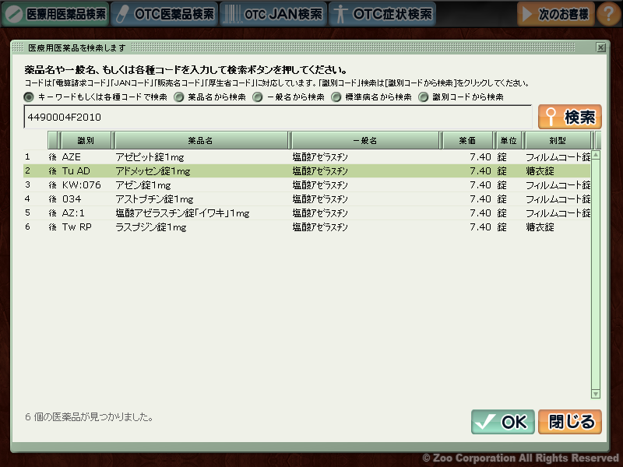Viewport: 623px width, 467px height.
Task: Click 塩酸アゼラスチン generic name in row 3
Action: click(320, 185)
